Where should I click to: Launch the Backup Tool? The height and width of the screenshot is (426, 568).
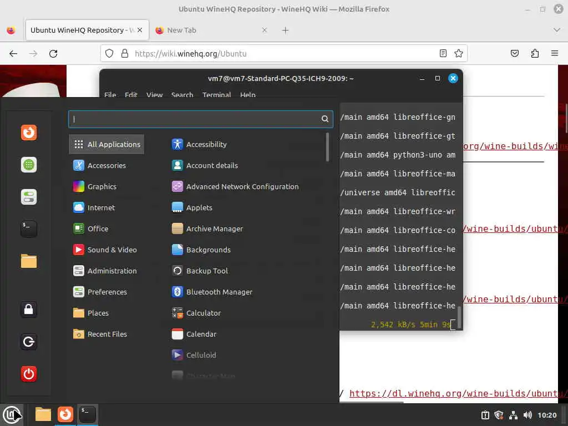200,271
